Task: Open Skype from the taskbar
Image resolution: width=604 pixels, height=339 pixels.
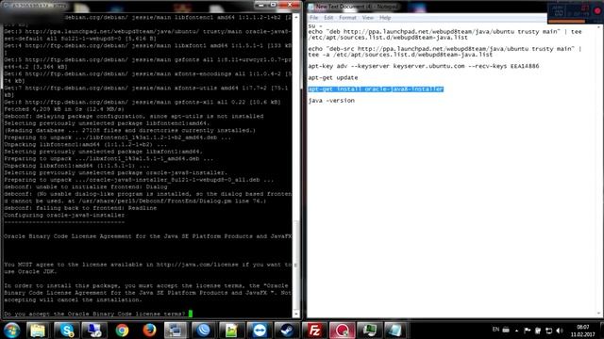Action: pos(66,331)
